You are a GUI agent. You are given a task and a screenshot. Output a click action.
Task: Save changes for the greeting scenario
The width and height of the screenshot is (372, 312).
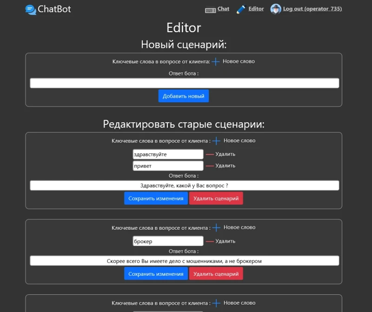click(156, 199)
